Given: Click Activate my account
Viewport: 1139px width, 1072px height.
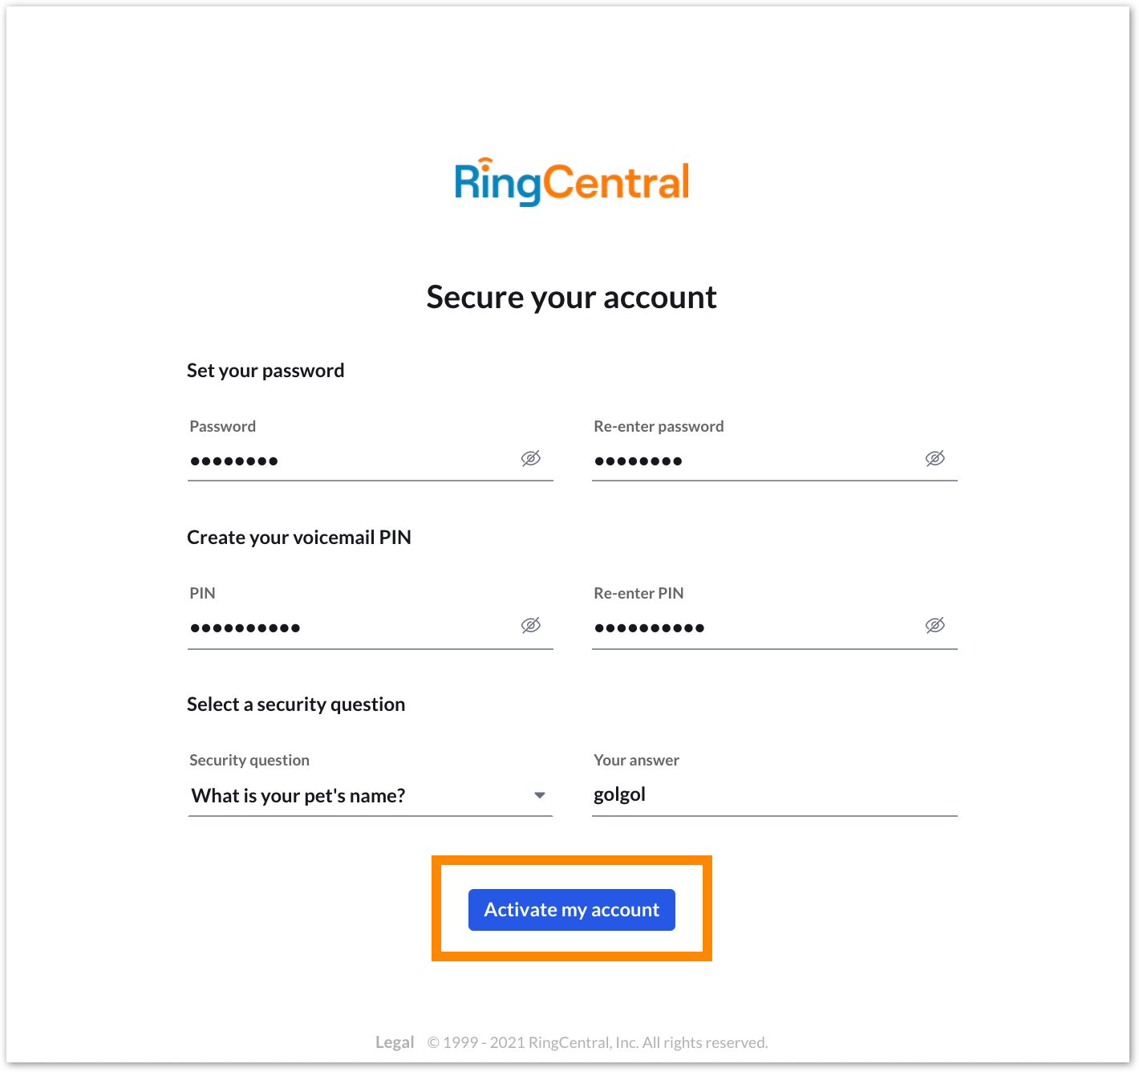Looking at the screenshot, I should click(x=570, y=909).
